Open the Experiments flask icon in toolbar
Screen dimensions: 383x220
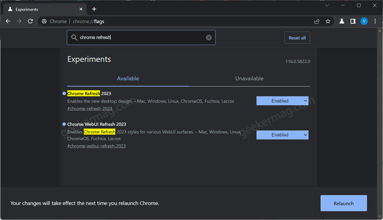342,21
